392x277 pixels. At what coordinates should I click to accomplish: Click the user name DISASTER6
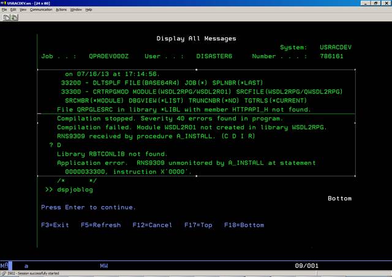coord(214,56)
